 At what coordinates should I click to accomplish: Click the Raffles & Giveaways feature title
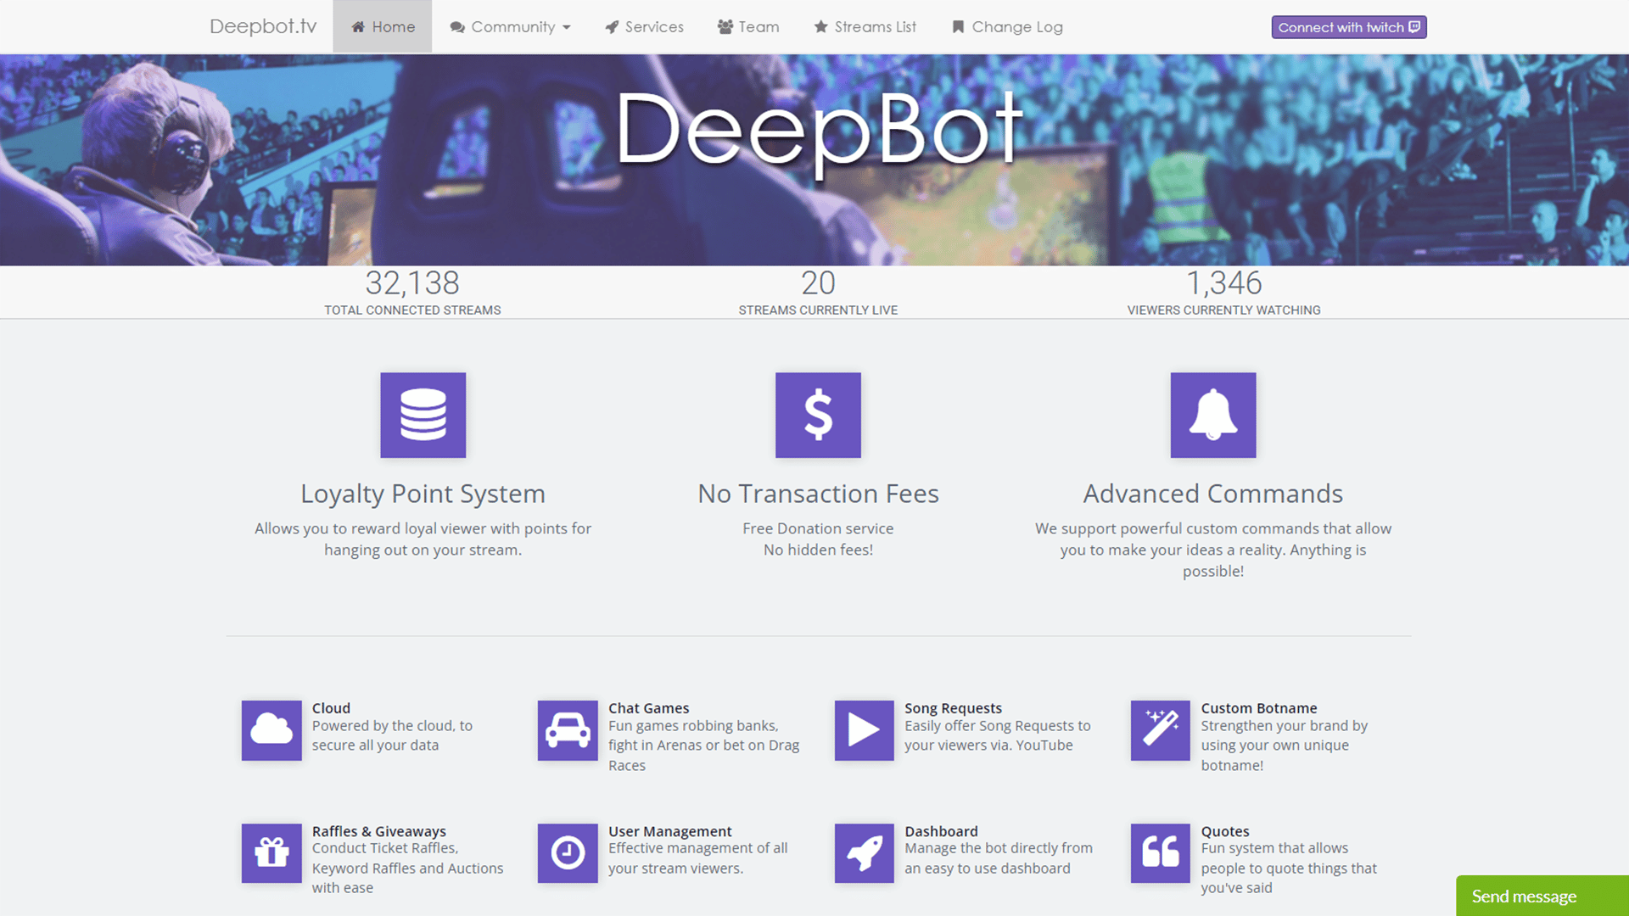point(378,831)
